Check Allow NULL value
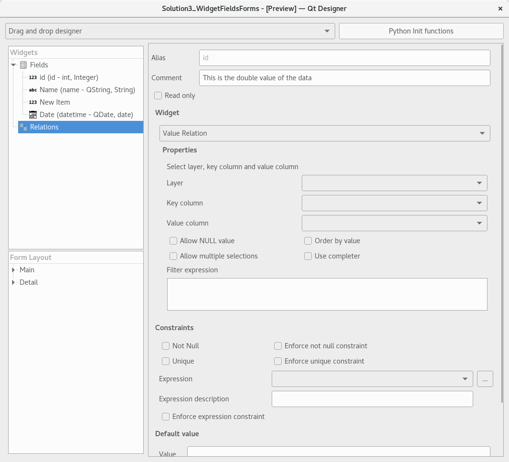Image resolution: width=509 pixels, height=462 pixels. point(173,241)
